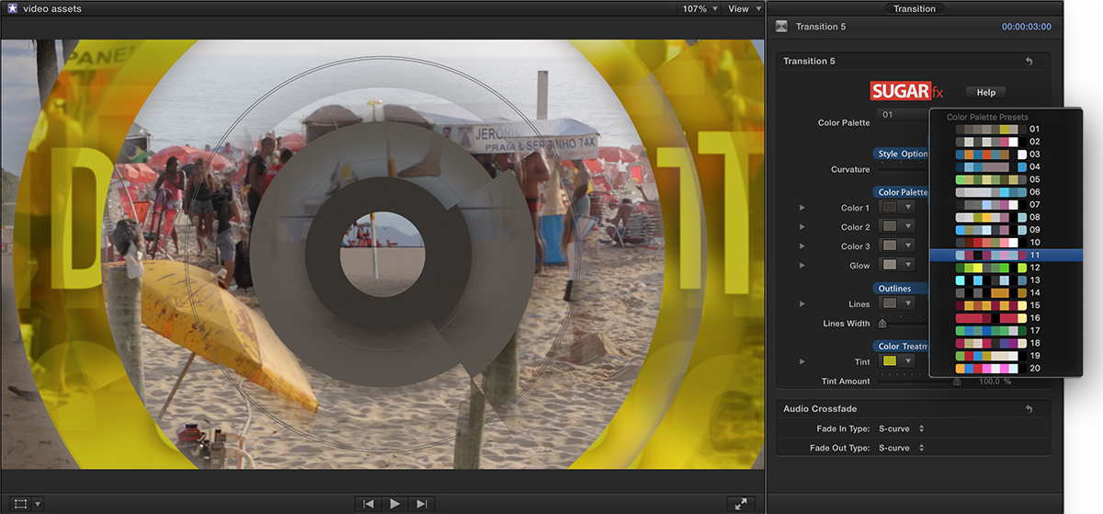Open the transform tool dropdown arrow

pyautogui.click(x=38, y=504)
